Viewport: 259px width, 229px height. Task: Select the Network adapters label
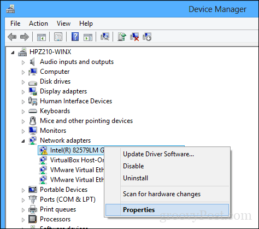point(65,140)
